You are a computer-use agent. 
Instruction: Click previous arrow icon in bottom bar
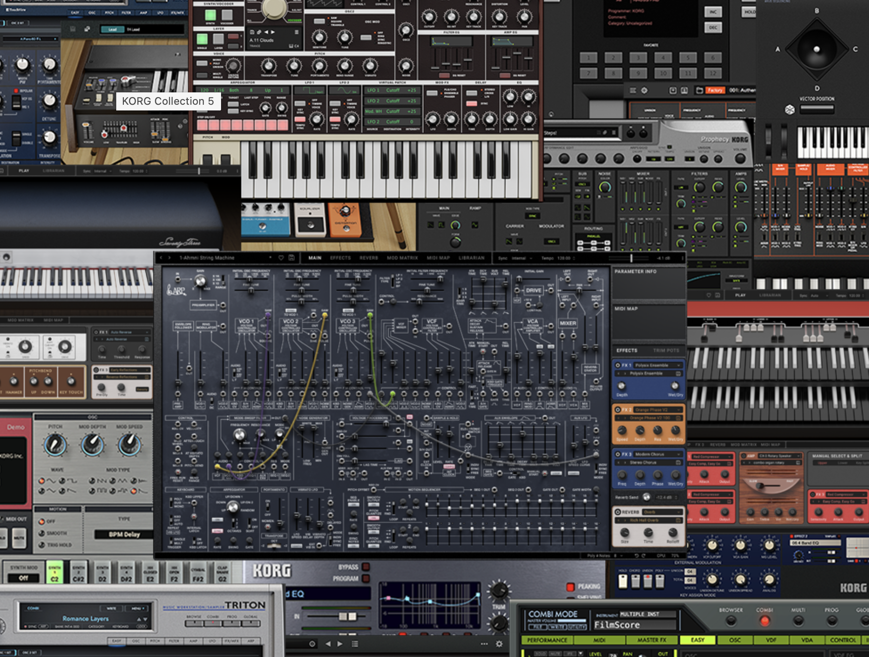coord(328,644)
